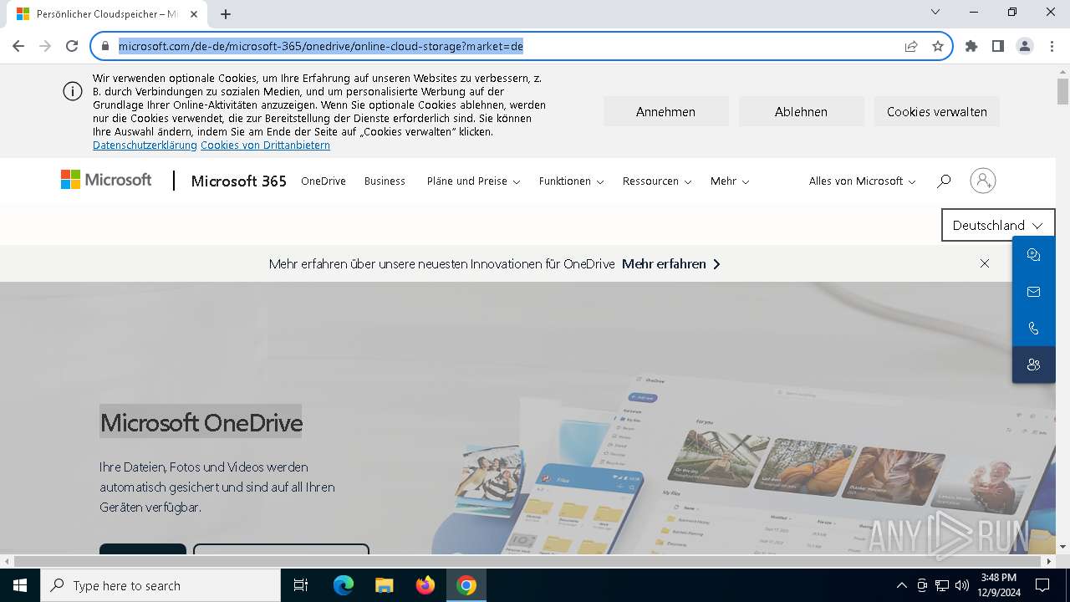Click the Microsoft OneDrive heading text
This screenshot has height=602, width=1070.
201,422
